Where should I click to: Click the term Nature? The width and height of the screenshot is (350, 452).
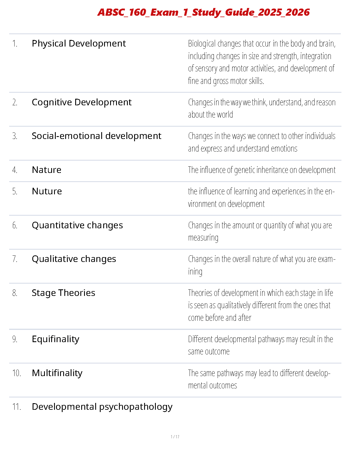tap(47, 170)
